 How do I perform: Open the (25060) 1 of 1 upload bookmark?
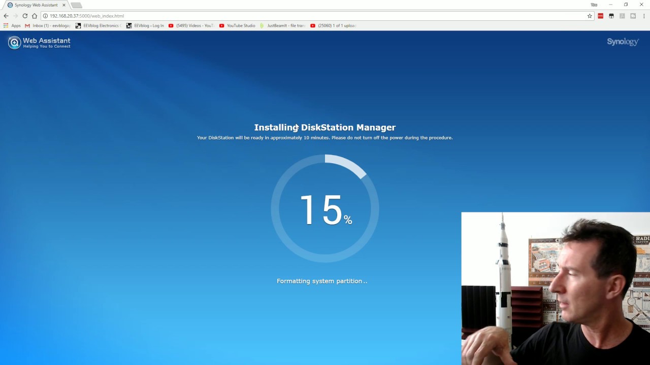[333, 25]
